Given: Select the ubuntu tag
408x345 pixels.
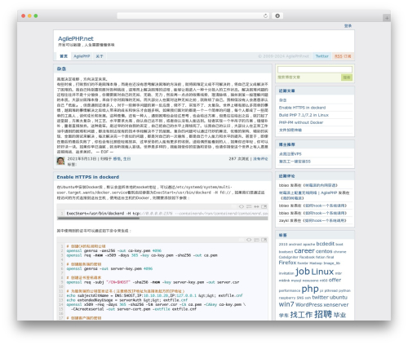Looking at the screenshot, I should pyautogui.click(x=339, y=297).
